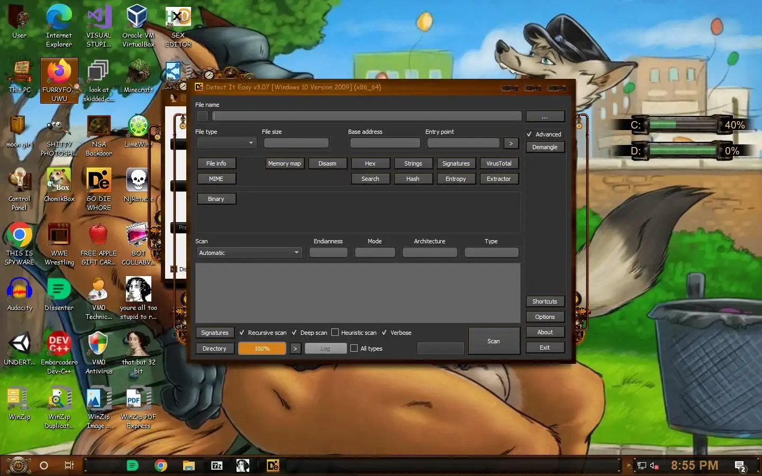Open the VISUAL STUPI... desktop icon
Viewport: 762px width, 476px height.
[99, 26]
